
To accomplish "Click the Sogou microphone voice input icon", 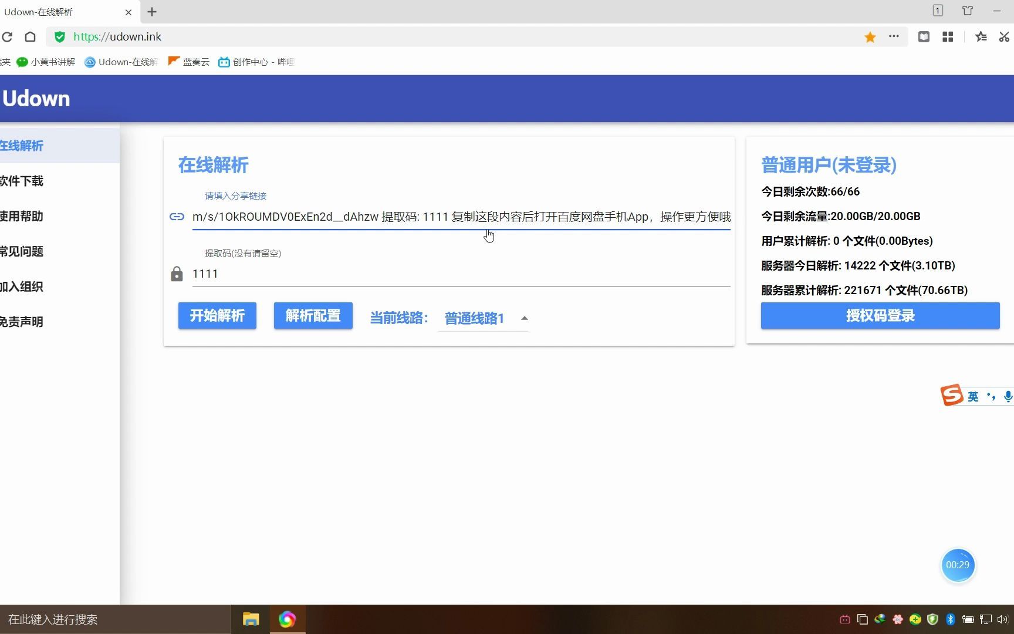I will coord(1008,397).
